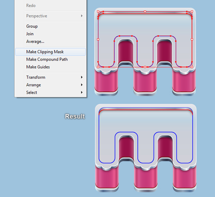Open the Transform submenu entry
This screenshot has width=215, height=197.
(50, 77)
